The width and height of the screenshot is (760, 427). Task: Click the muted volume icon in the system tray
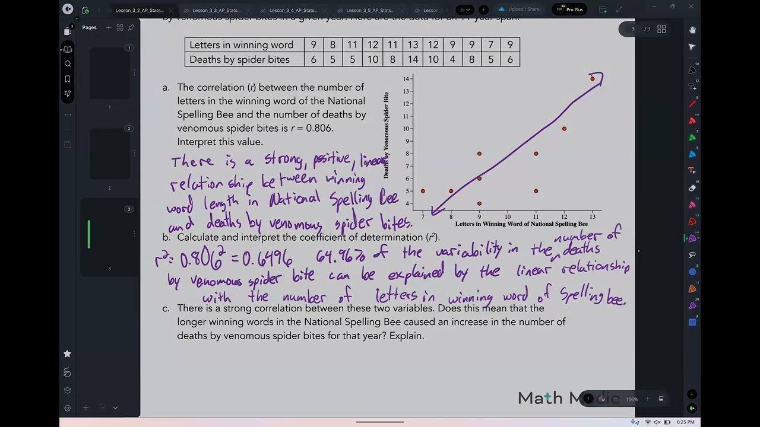[x=657, y=422]
